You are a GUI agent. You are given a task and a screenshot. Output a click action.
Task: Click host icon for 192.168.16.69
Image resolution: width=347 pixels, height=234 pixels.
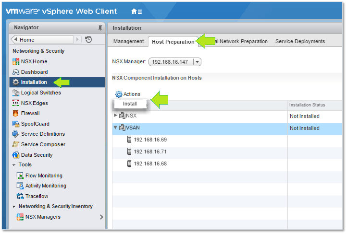click(x=129, y=140)
